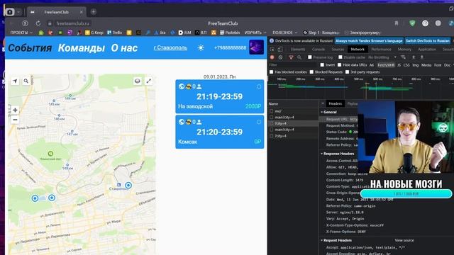Toggle the sun theme icon in header
Image resolution: width=454 pixels, height=255 pixels.
coord(201,47)
